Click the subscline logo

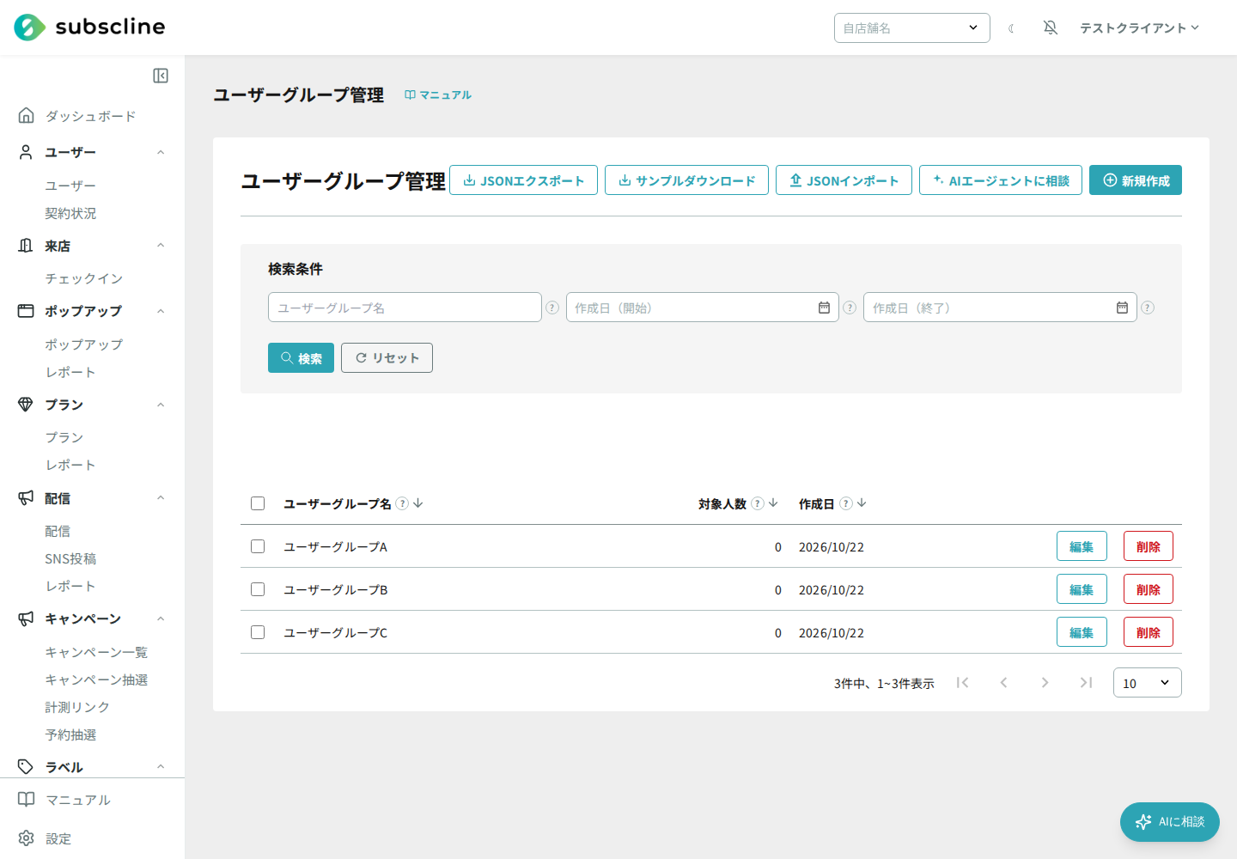pos(89,27)
